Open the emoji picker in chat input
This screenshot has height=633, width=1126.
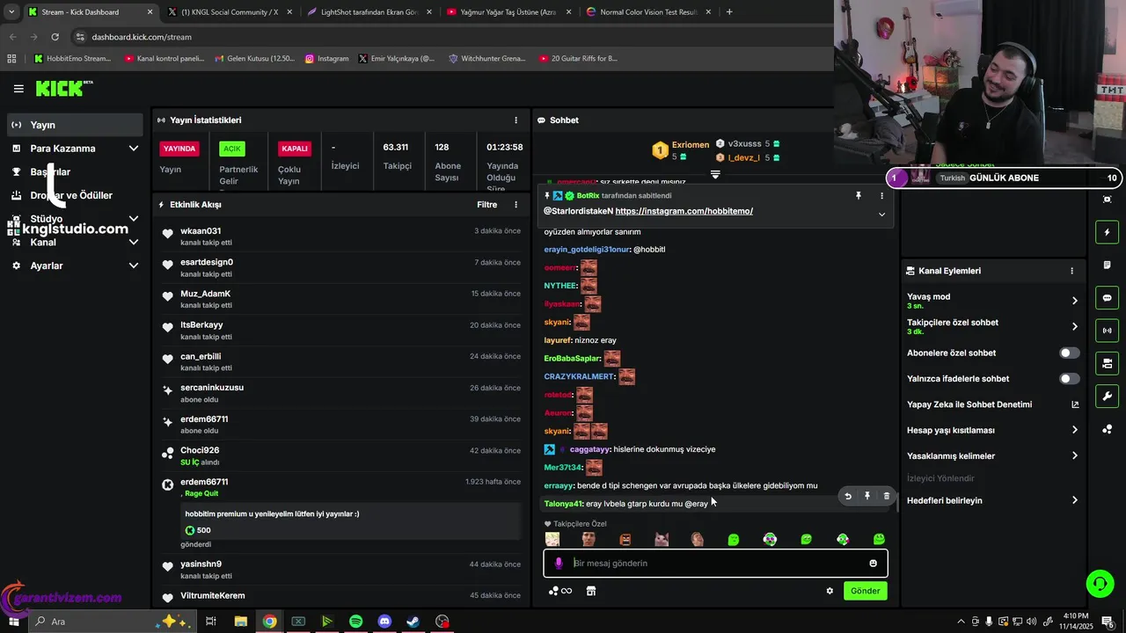[874, 564]
